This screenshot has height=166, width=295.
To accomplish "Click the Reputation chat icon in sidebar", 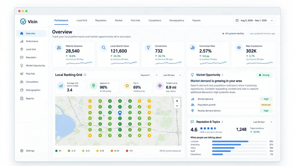I will [22, 57].
